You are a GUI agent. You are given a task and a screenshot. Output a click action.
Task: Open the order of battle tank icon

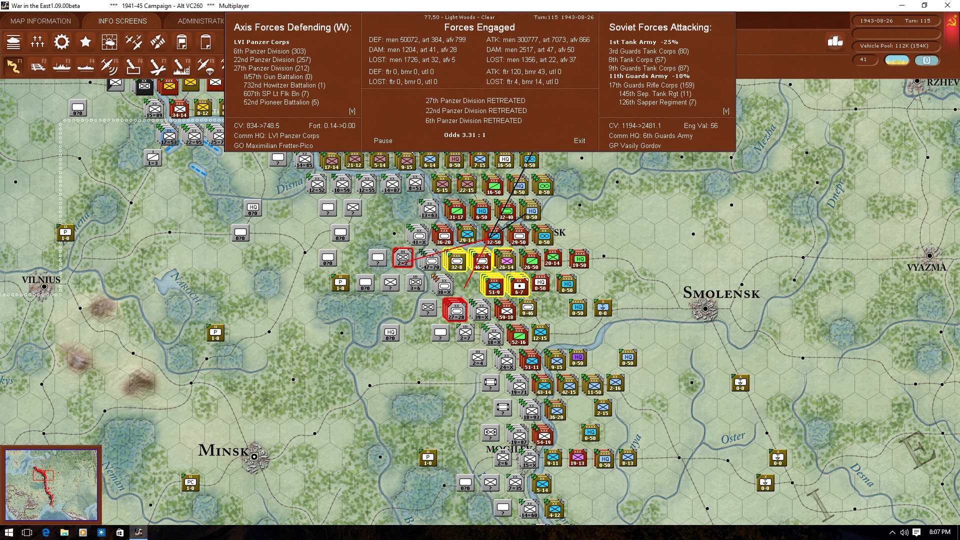coord(13,42)
